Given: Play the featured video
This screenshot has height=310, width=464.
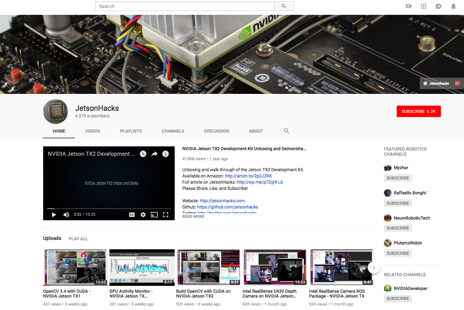Looking at the screenshot, I should point(54,215).
